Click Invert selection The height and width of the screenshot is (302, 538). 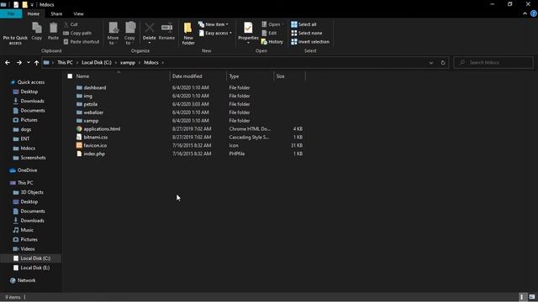pos(310,42)
